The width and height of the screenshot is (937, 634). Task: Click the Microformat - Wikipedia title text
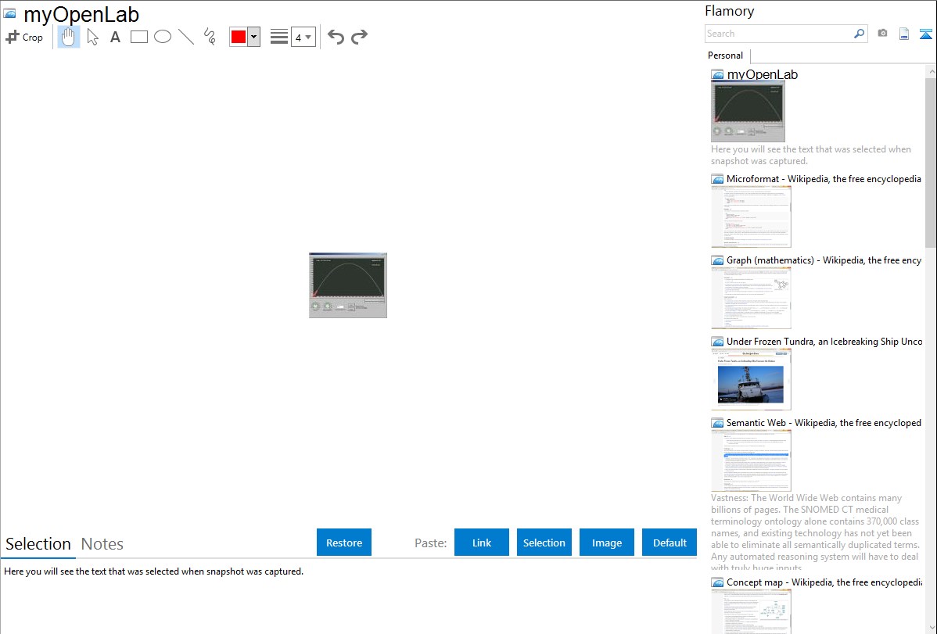click(x=824, y=179)
